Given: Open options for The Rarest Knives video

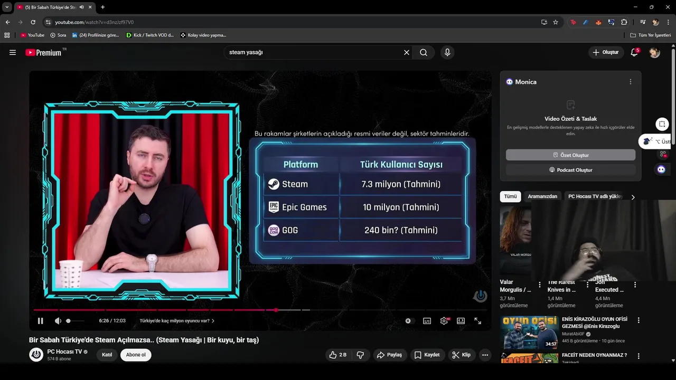Looking at the screenshot, I should 587,284.
